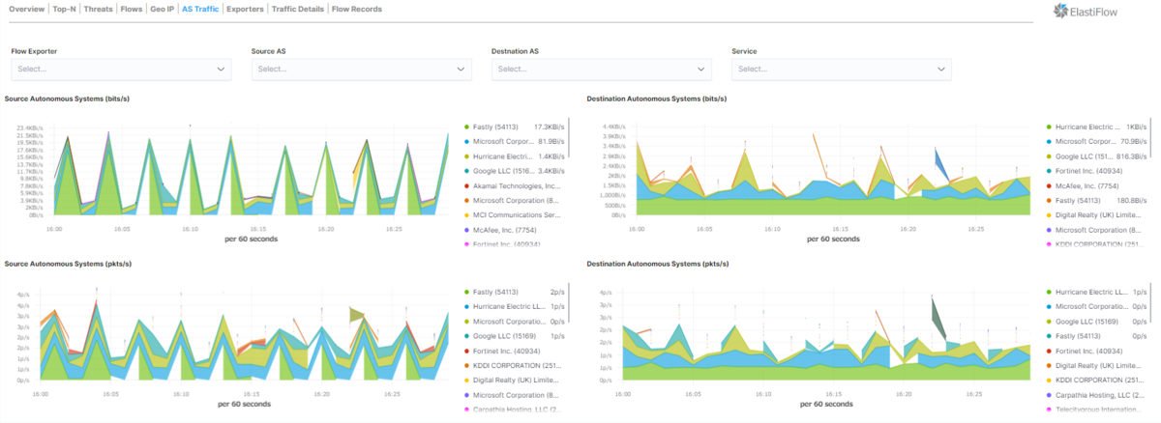Open the Overview dashboard tab

point(26,9)
